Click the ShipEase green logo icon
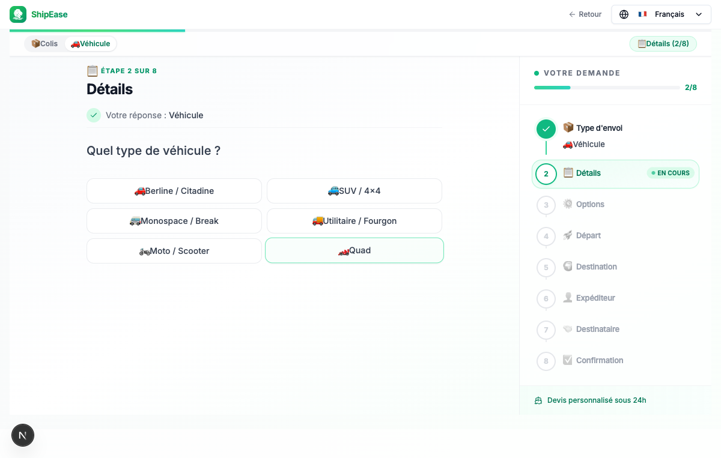Viewport: 721px width, 458px height. click(18, 14)
